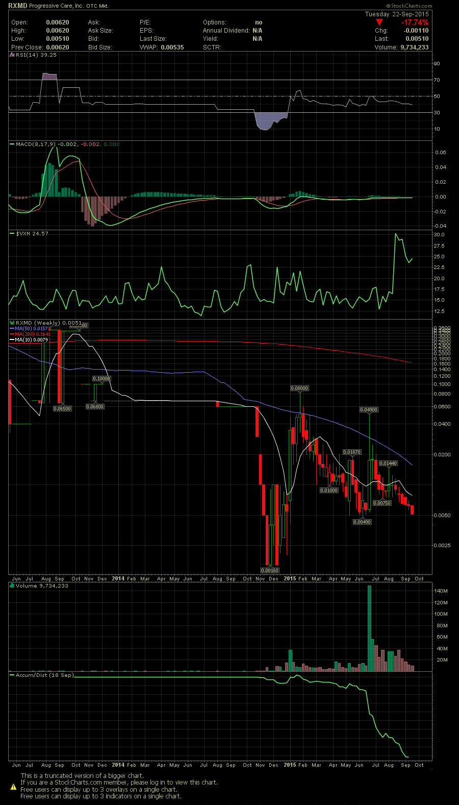
Task: Click the RXMD (Weekly) candlestick legend icon
Action: 12,323
